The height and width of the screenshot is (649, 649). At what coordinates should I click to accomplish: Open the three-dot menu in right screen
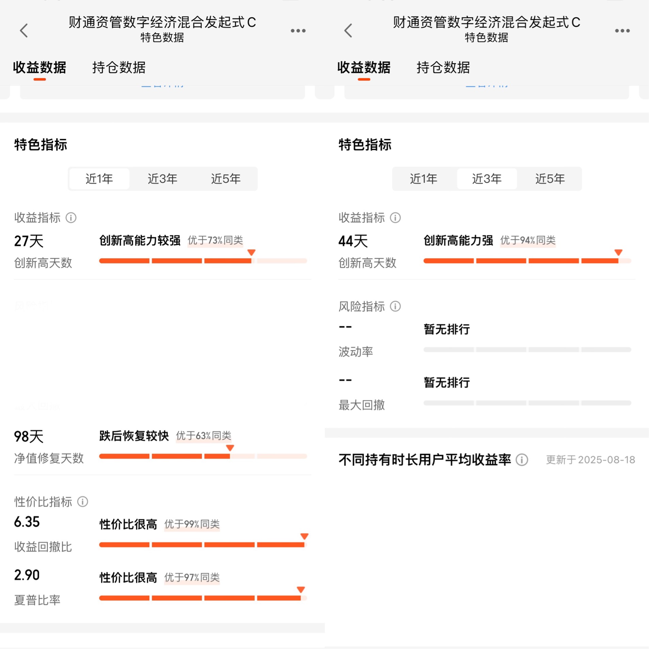622,31
